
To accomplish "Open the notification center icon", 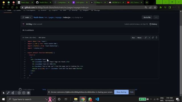I will tap(177, 99).
